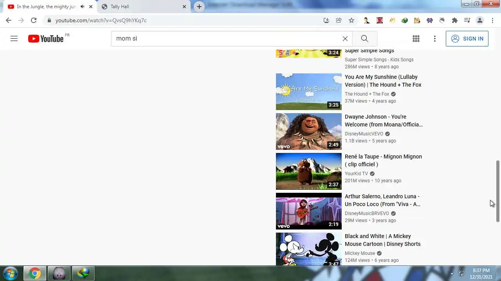Image resolution: width=501 pixels, height=281 pixels.
Task: Open the purple creature extension
Action: point(430,20)
